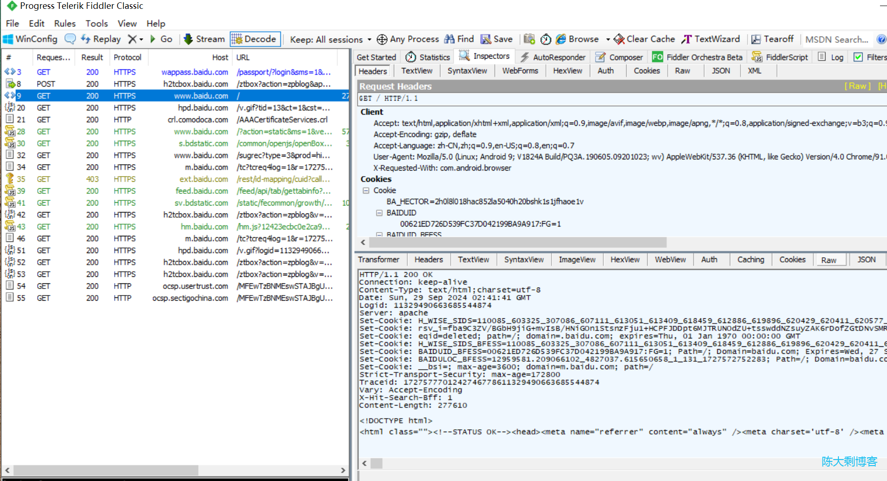Collapse the BAIDUID_BFESS tree node
Viewport: 887px width, 481px height.
pos(379,234)
